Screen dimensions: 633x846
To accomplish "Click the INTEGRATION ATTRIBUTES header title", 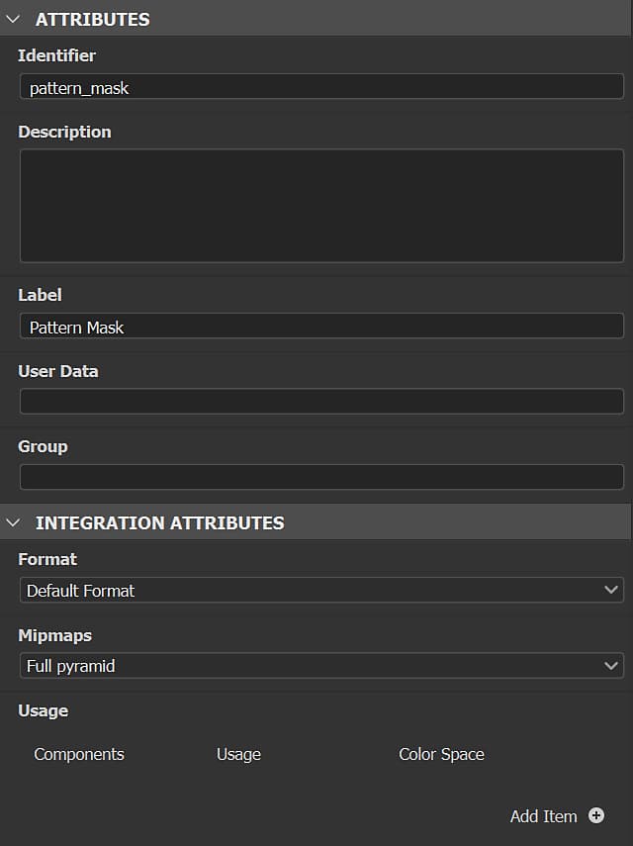I will click(x=159, y=522).
